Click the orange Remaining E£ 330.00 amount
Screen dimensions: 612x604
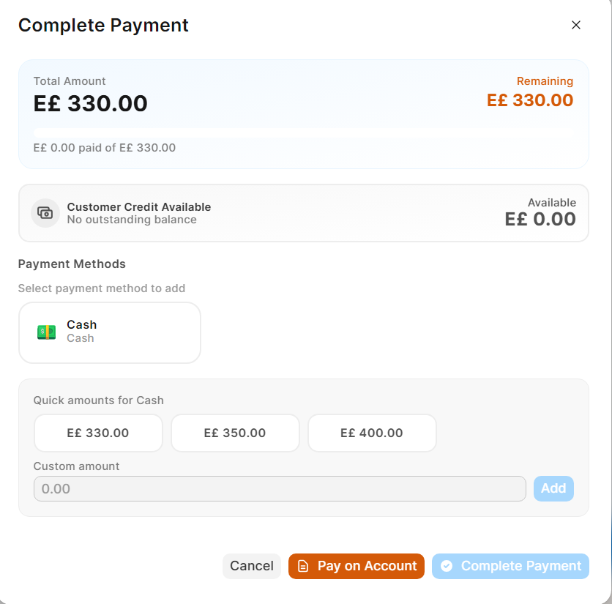(530, 100)
